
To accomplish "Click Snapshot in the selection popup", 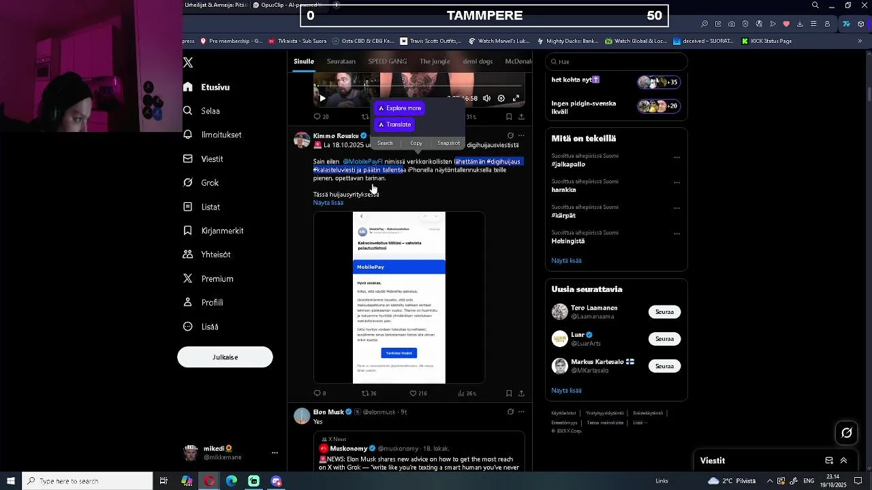I will [x=448, y=143].
